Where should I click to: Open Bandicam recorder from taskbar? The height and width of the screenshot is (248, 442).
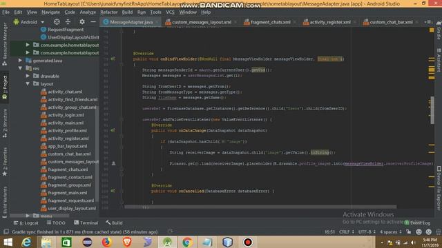click(248, 242)
